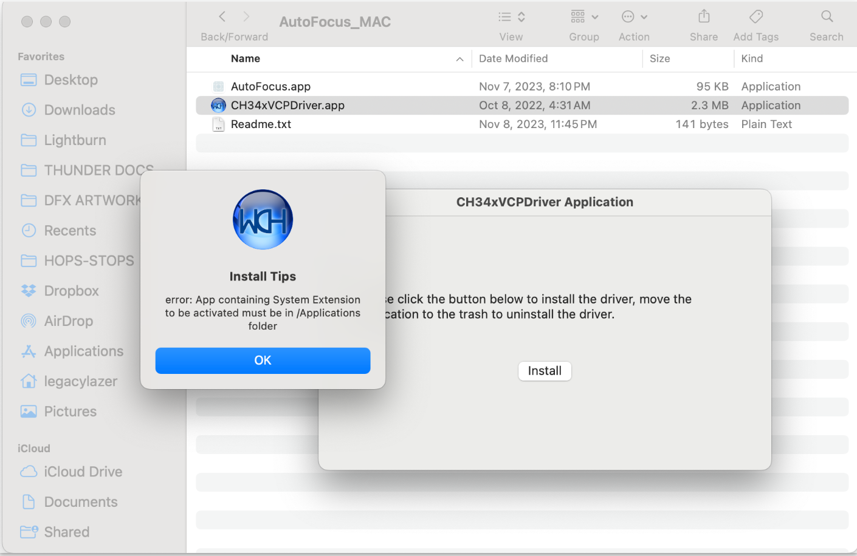Sort by the Kind column header

[752, 59]
